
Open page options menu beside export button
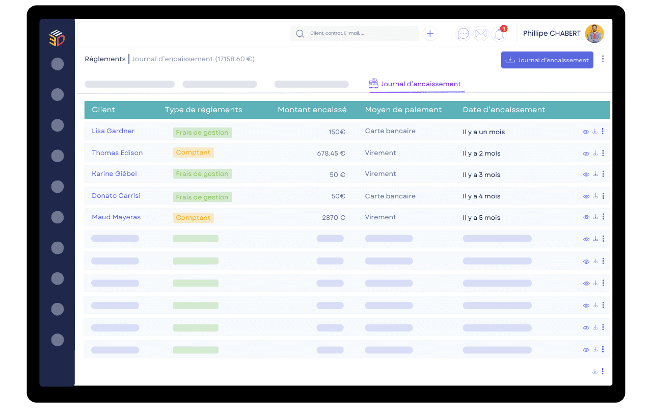(603, 59)
